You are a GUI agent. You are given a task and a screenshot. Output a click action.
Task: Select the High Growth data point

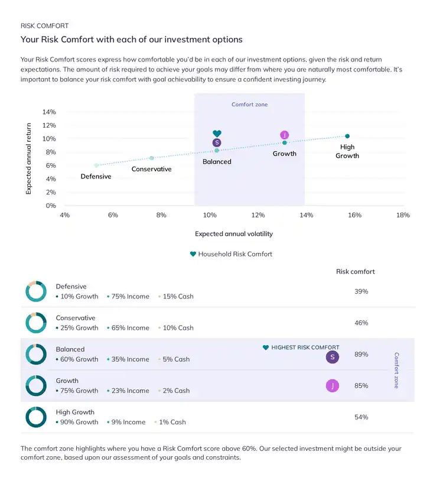point(347,137)
